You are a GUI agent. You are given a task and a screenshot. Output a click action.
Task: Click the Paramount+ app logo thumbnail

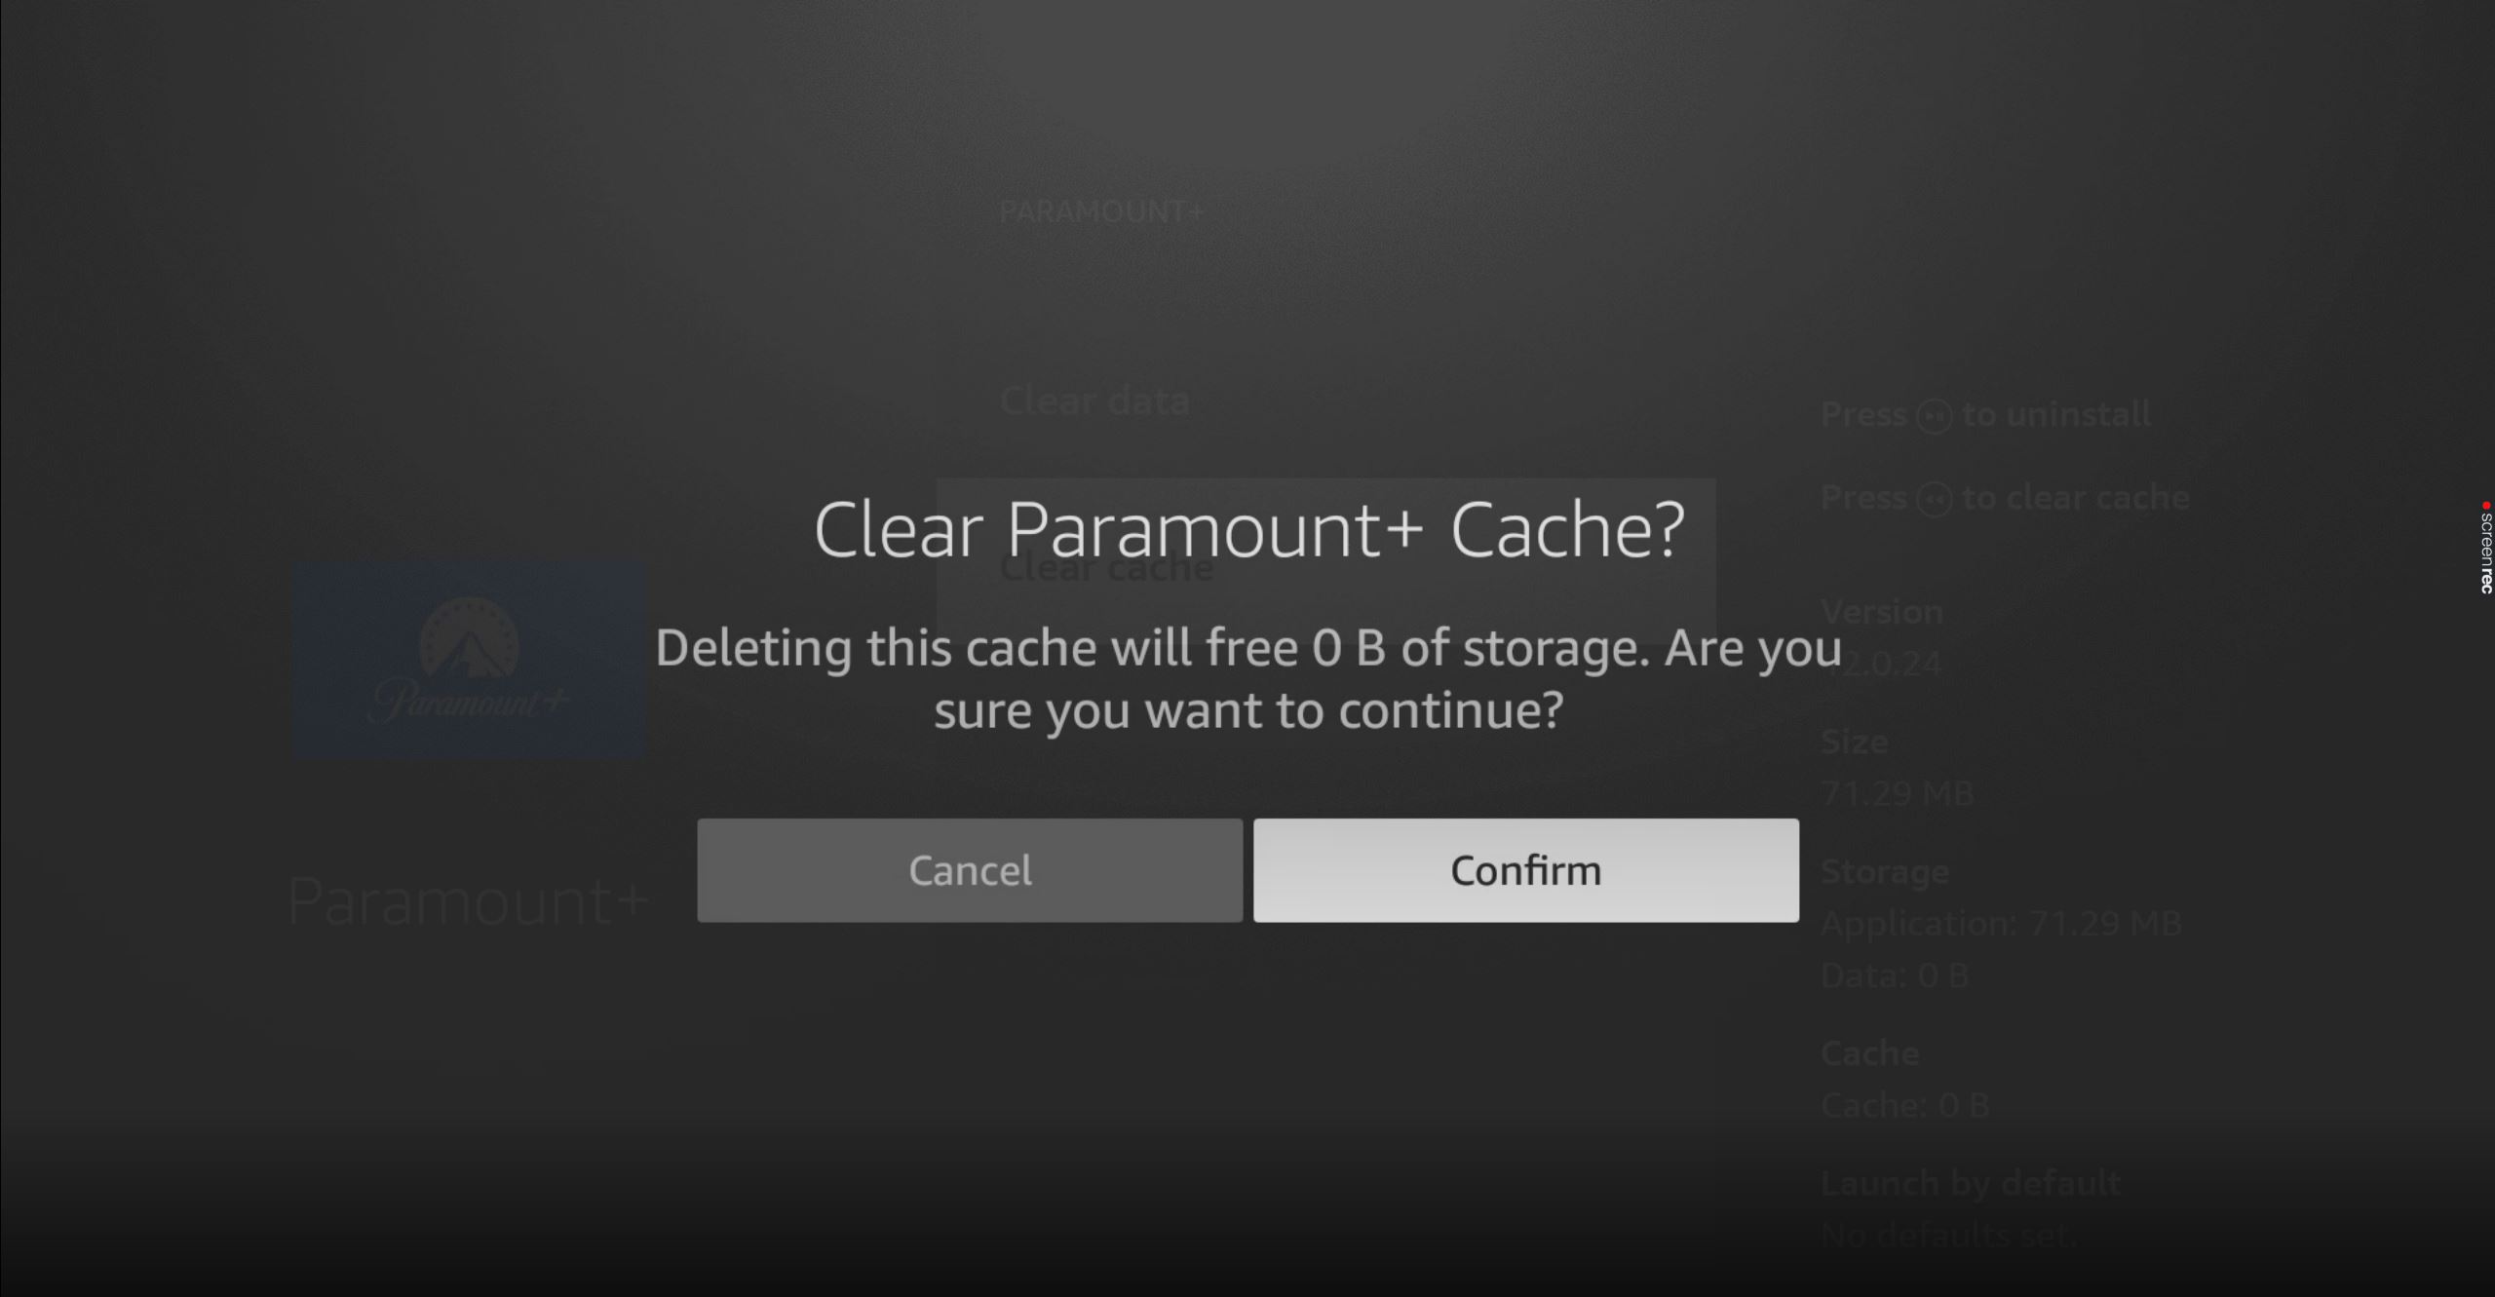(469, 660)
